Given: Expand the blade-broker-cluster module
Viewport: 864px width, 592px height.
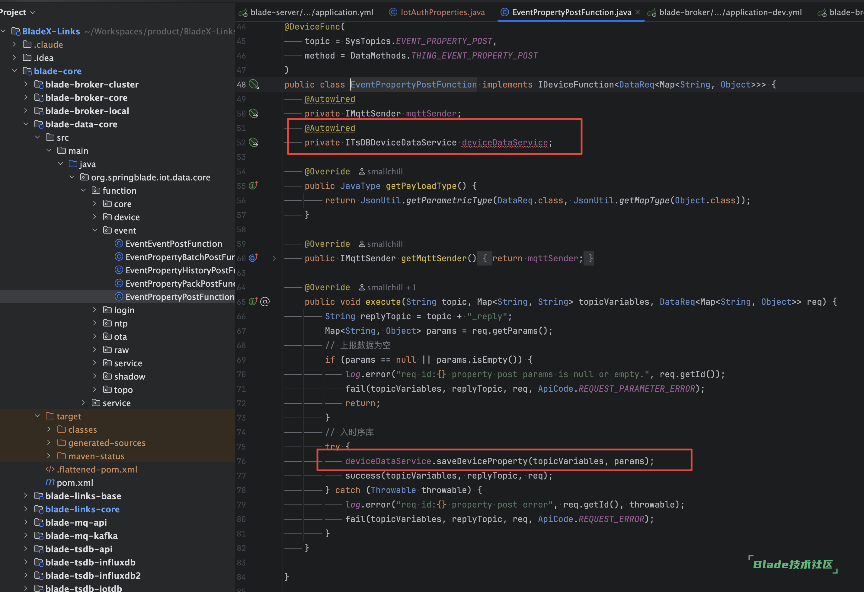Looking at the screenshot, I should pos(26,84).
